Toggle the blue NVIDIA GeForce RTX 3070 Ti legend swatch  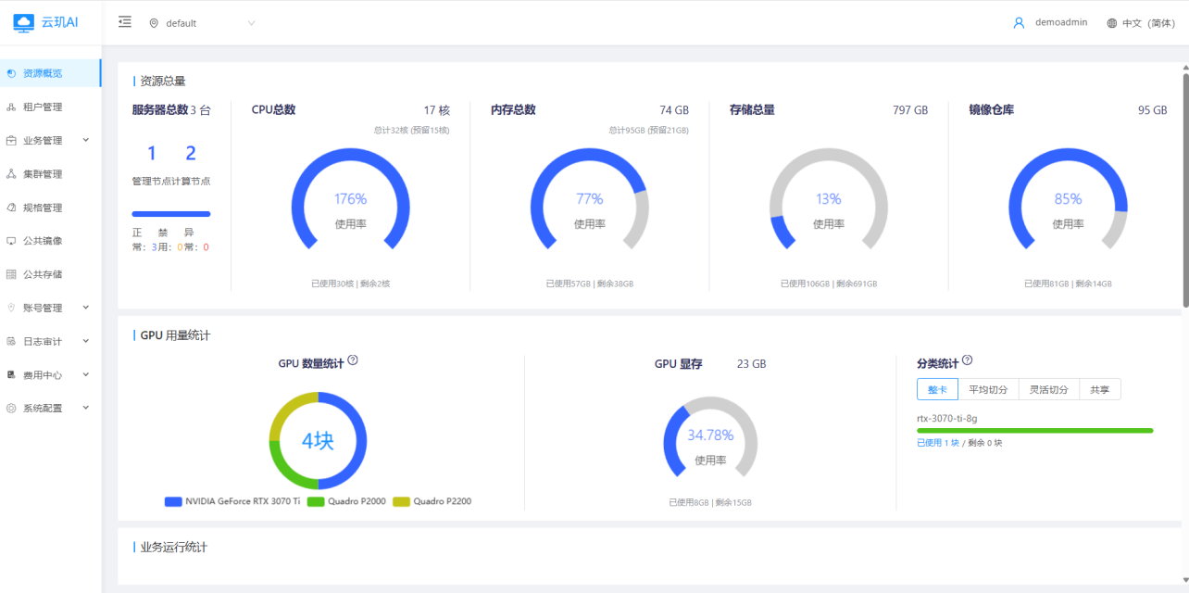pos(173,501)
